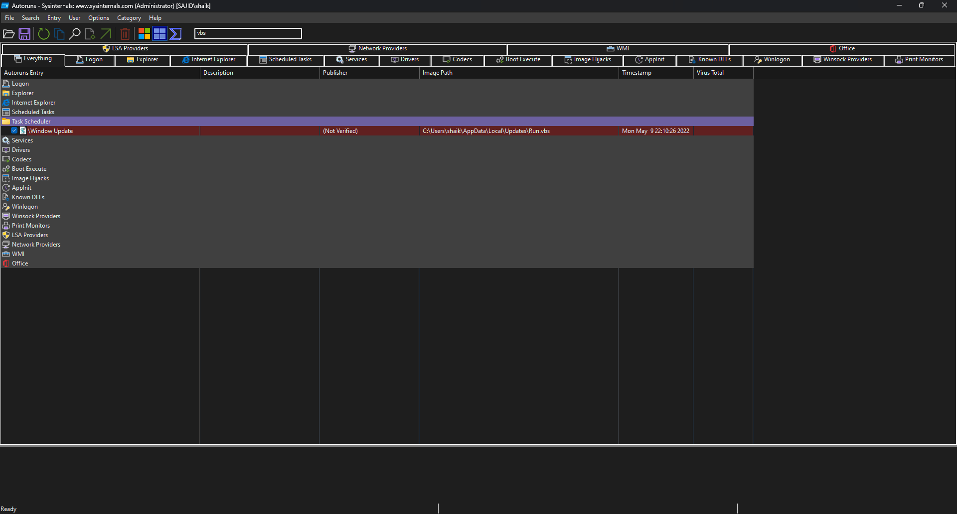The image size is (957, 514).
Task: Click the red Delete trash icon
Action: (125, 34)
